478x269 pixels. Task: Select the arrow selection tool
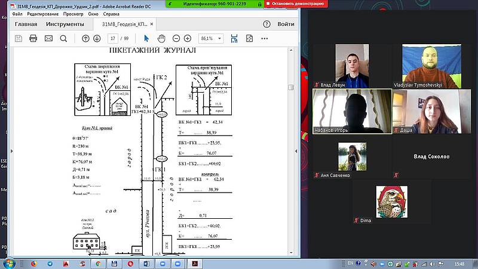147,38
